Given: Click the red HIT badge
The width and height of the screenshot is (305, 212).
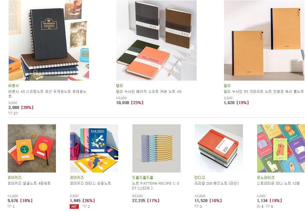Looking at the screenshot, I should (x=74, y=207).
